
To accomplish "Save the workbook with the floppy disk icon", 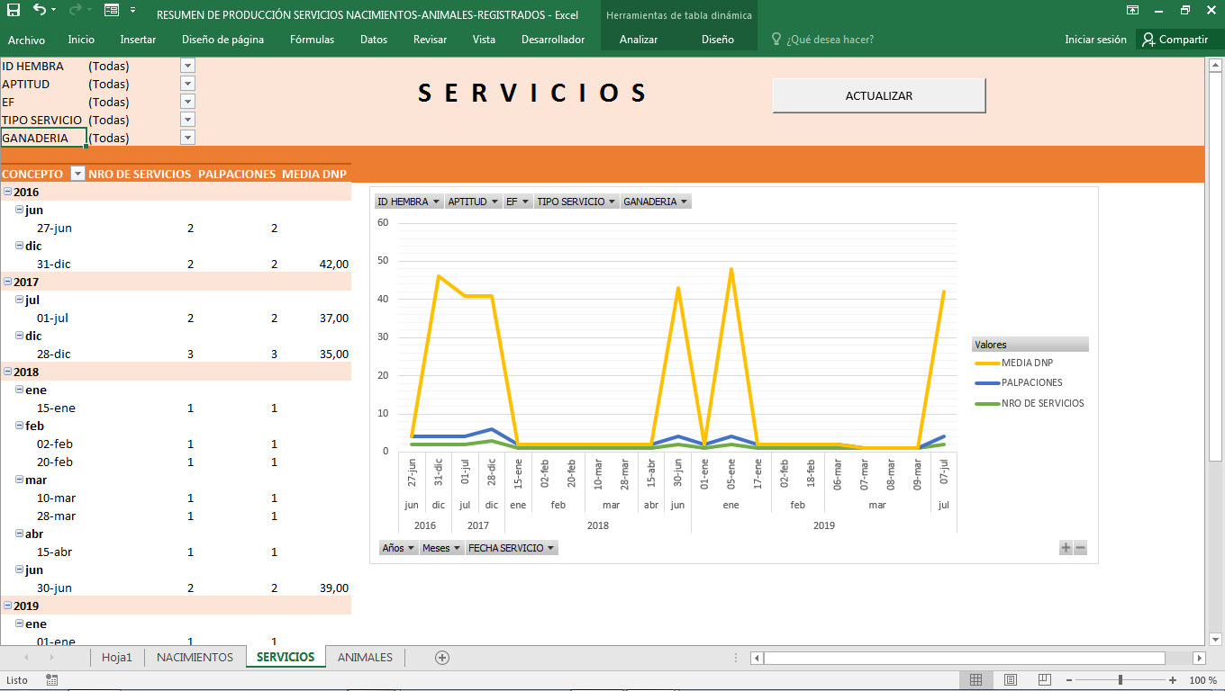I will click(13, 11).
